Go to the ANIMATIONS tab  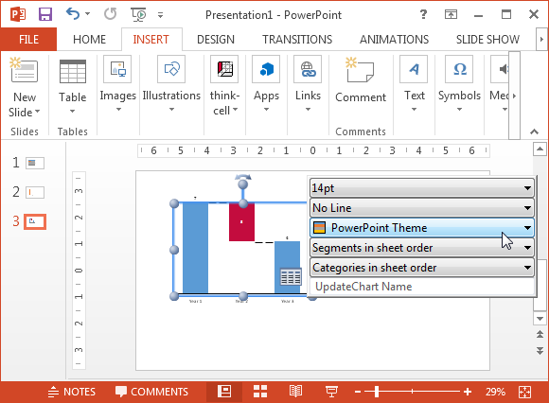tap(395, 39)
